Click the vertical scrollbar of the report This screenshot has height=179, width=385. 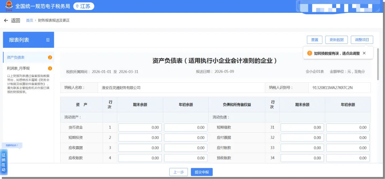[x=378, y=64]
